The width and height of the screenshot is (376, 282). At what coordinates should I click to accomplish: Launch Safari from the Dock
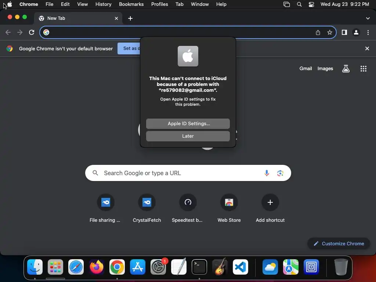point(76,267)
